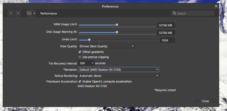This screenshot has height=111, width=227.
Task: Click the Disk Usage Warning slider handle
Action: pos(117,33)
